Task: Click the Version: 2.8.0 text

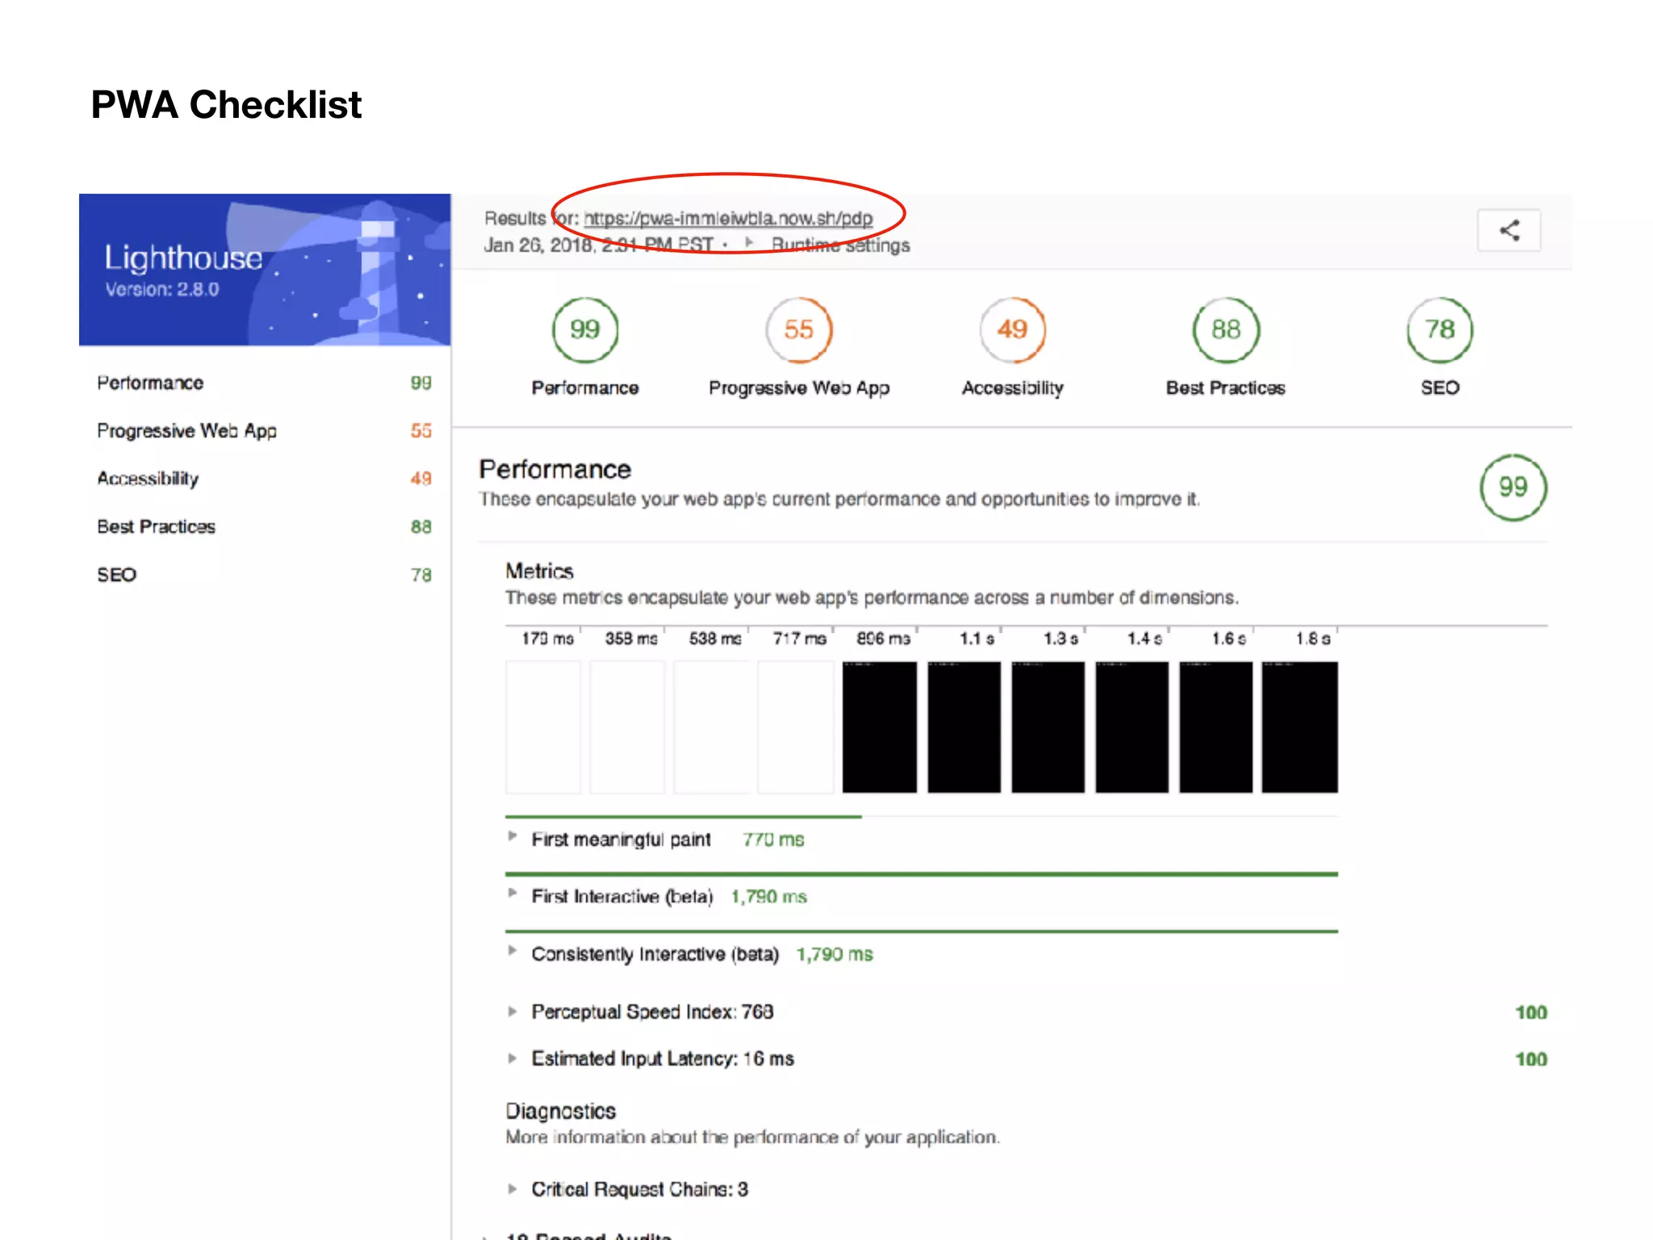Action: [162, 289]
